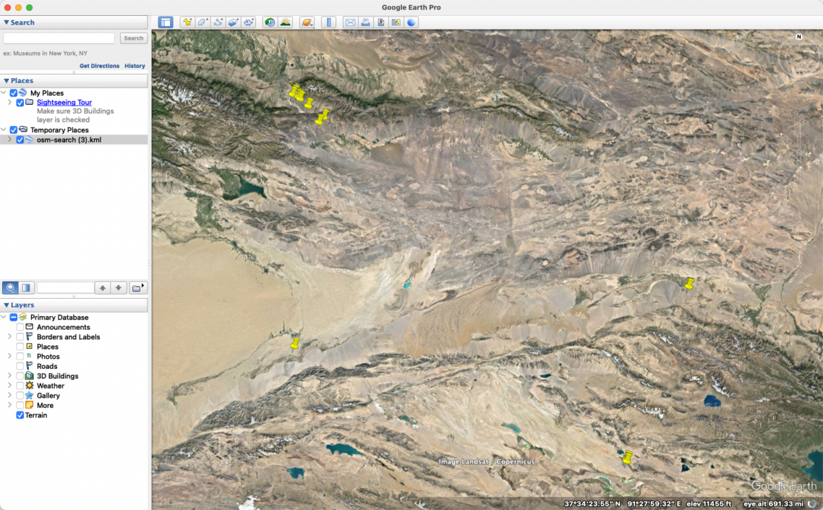Move the selected place down with the down arrow
Viewport: 823px width, 510px height.
119,287
